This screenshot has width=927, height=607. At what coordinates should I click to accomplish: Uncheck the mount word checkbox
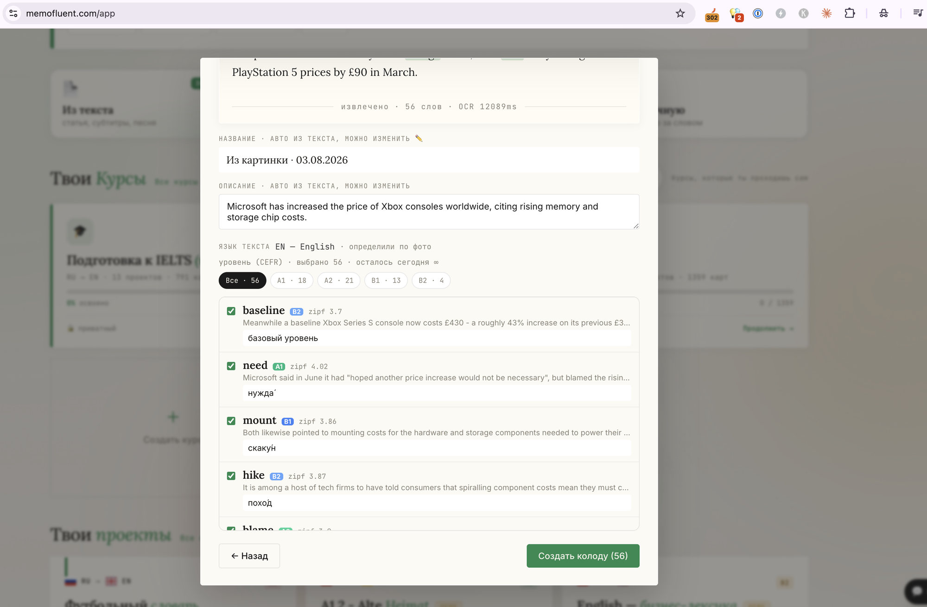click(x=231, y=421)
